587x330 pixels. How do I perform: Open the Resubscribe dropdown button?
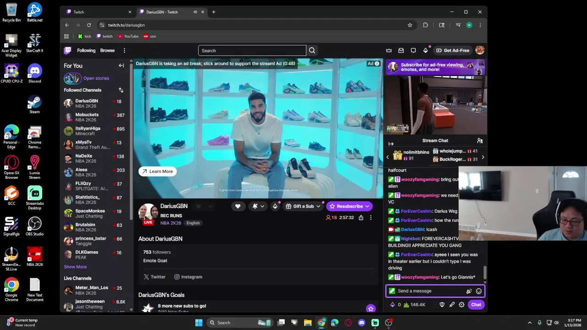[349, 206]
